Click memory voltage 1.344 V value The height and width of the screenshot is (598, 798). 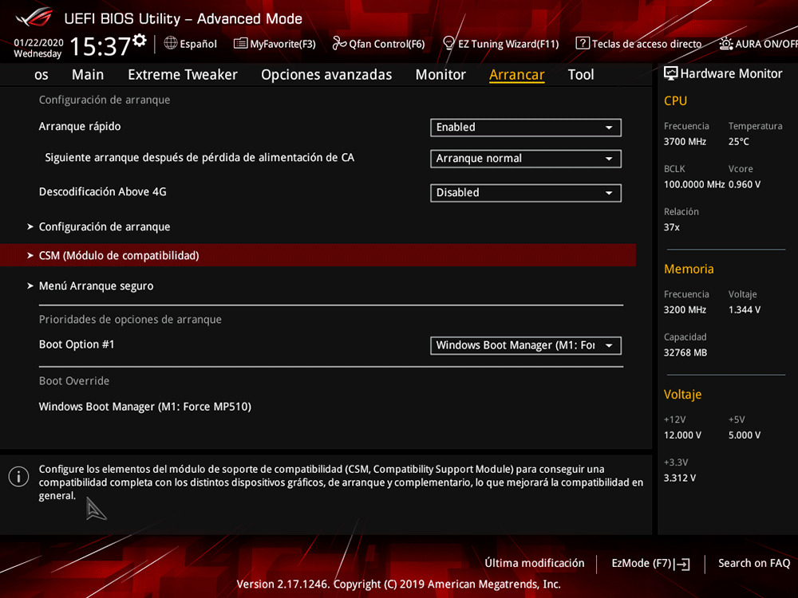pos(745,309)
